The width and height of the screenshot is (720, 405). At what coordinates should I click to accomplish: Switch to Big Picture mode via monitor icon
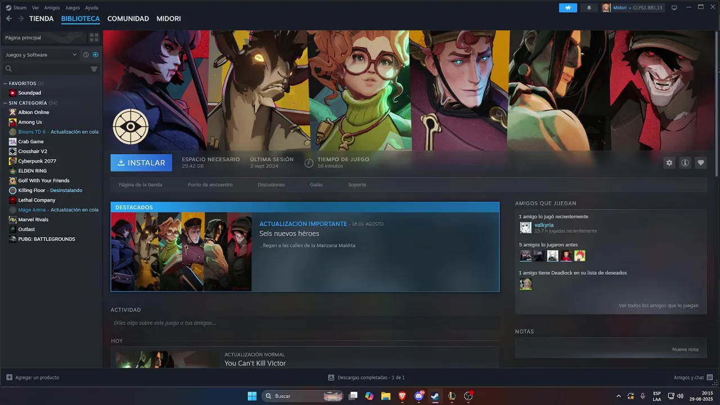tap(674, 8)
